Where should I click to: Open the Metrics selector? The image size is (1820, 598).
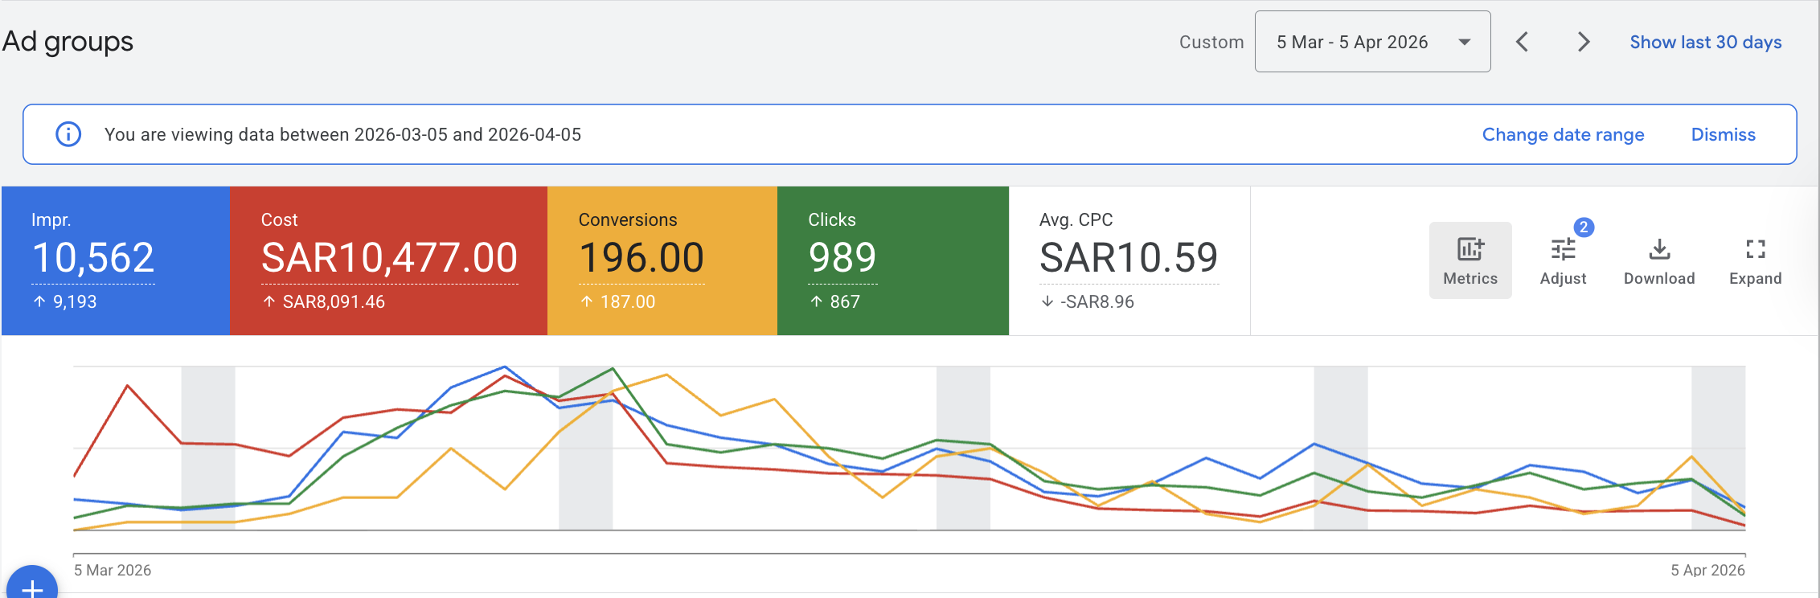1470,260
